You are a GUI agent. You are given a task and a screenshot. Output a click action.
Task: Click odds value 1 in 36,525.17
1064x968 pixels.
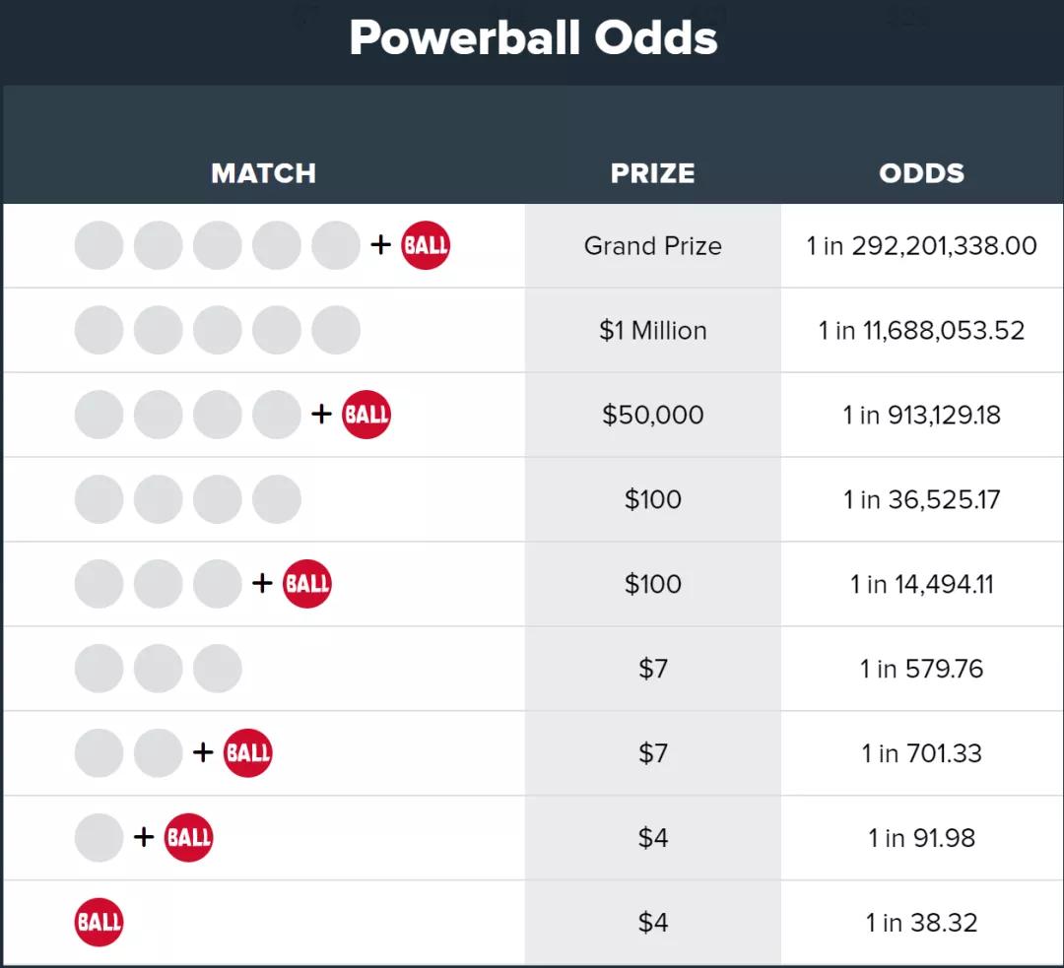(x=921, y=499)
